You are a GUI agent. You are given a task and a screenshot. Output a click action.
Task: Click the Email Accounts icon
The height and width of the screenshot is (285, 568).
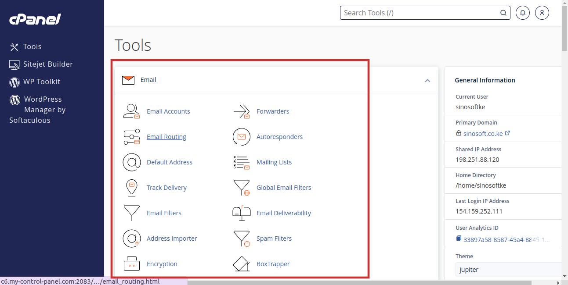coord(131,111)
